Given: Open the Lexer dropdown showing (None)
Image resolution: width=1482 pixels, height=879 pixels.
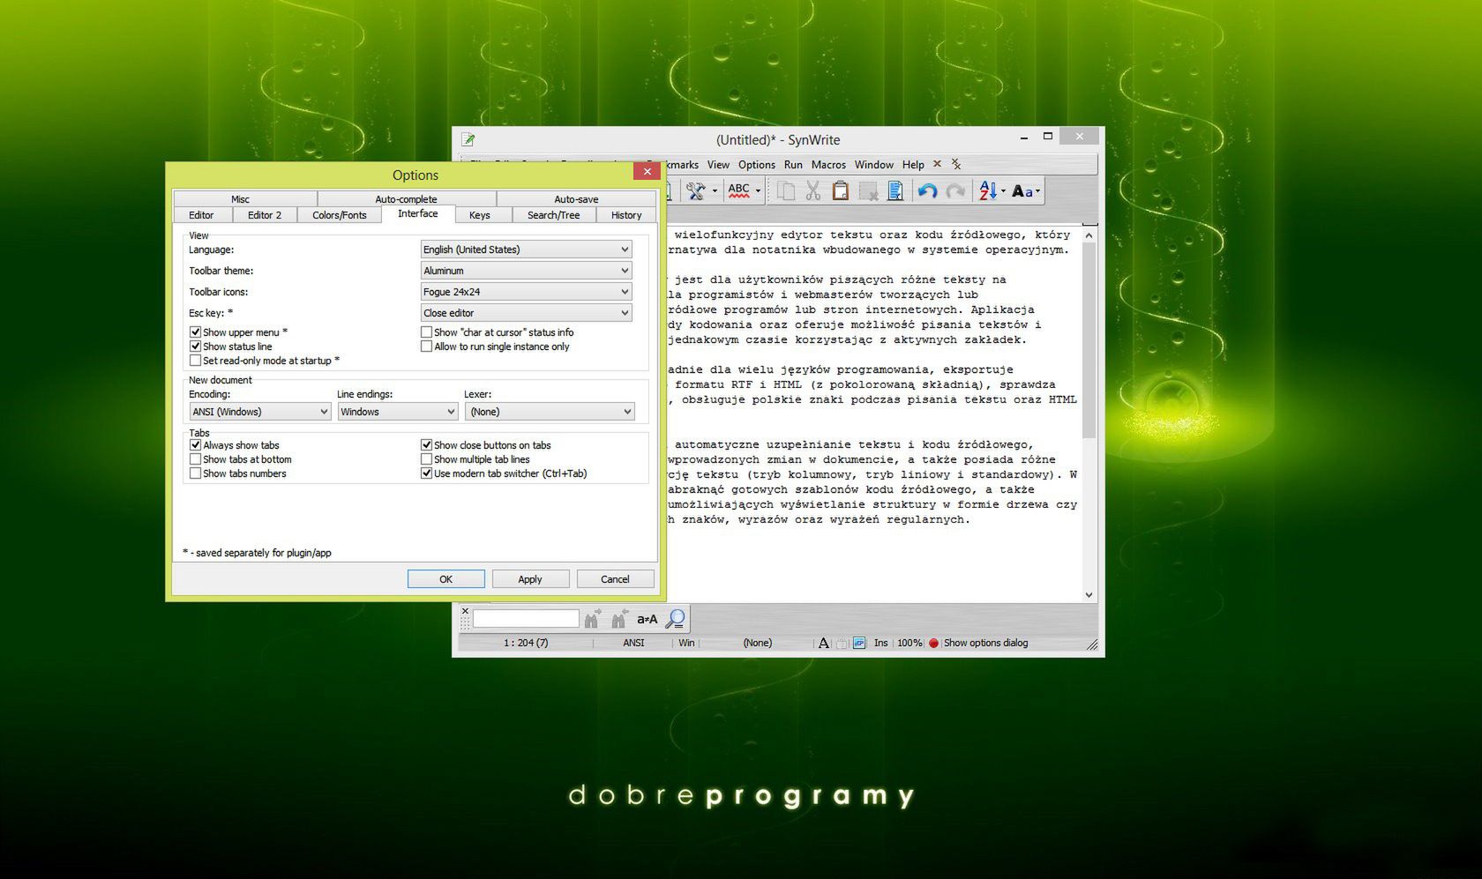Looking at the screenshot, I should pos(550,412).
